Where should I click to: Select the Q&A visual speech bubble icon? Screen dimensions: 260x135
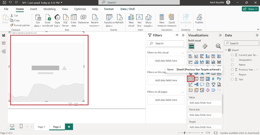pyautogui.click(x=202, y=85)
